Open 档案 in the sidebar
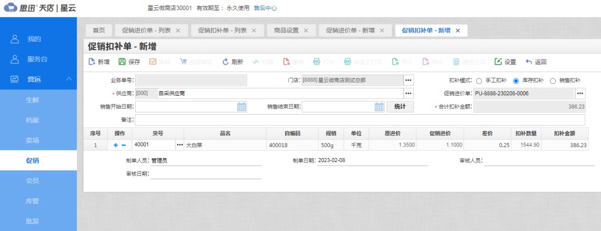 38,120
